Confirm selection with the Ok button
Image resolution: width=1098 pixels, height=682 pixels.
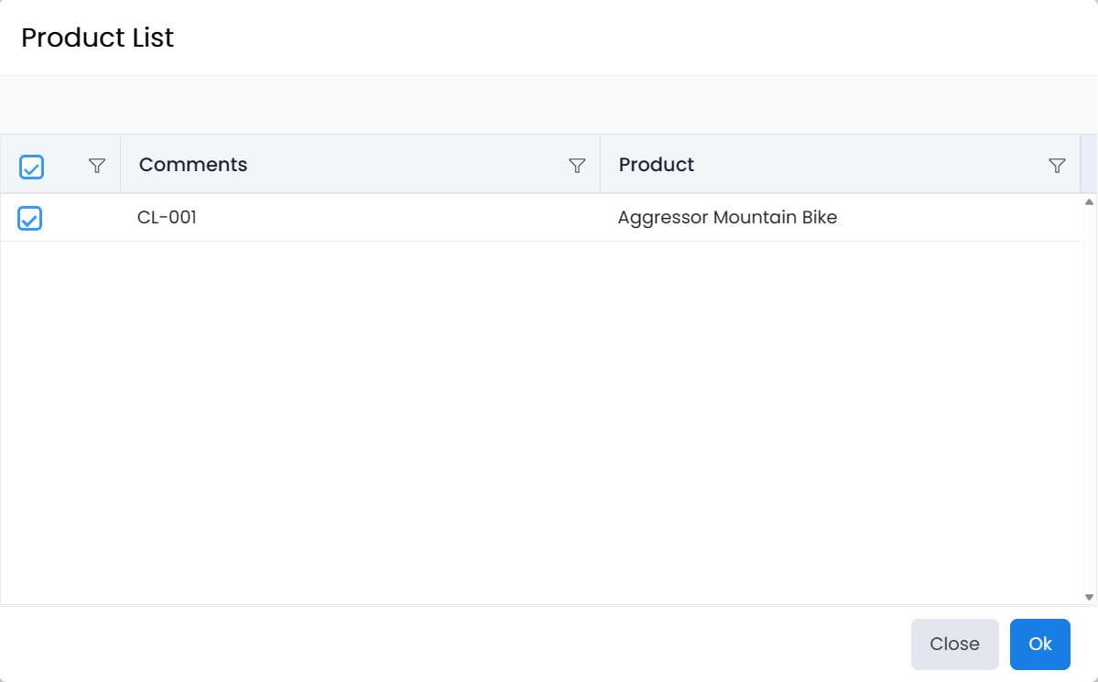click(1039, 644)
